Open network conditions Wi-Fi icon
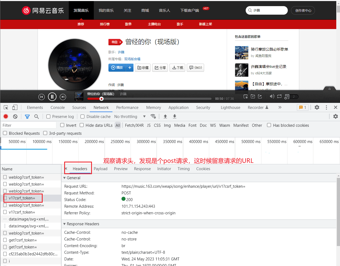 [x=153, y=116]
